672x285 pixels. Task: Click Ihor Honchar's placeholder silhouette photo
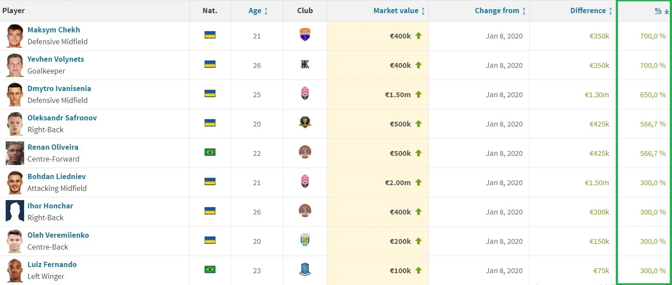15,211
